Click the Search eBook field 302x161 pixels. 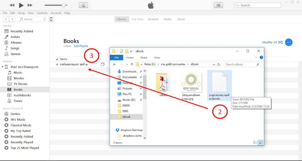coord(242,64)
